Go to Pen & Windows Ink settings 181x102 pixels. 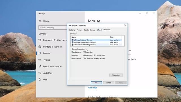click(x=53, y=66)
